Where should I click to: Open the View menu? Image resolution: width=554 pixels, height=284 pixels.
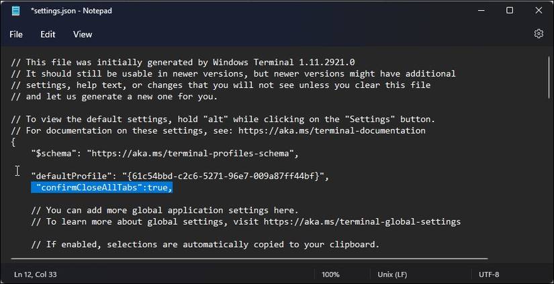coord(83,34)
